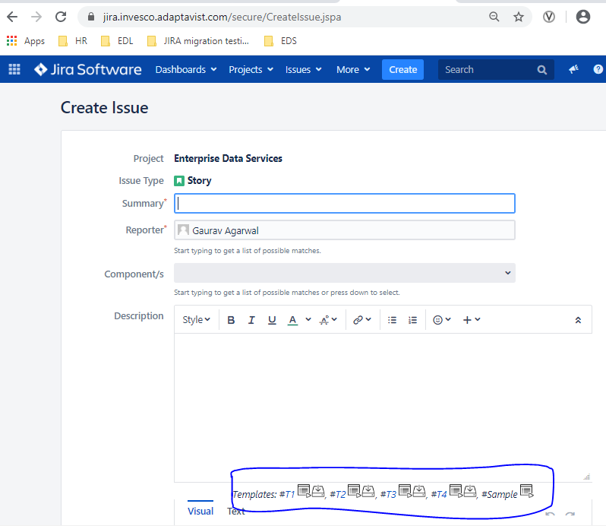Go back in browser history
Image resolution: width=606 pixels, height=526 pixels.
pyautogui.click(x=12, y=17)
